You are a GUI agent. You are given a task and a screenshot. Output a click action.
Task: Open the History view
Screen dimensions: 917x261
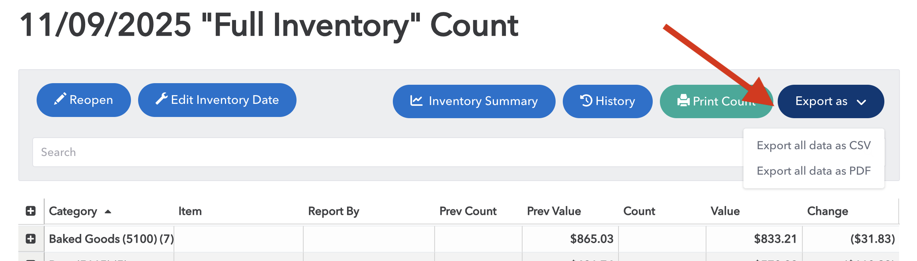[608, 101]
